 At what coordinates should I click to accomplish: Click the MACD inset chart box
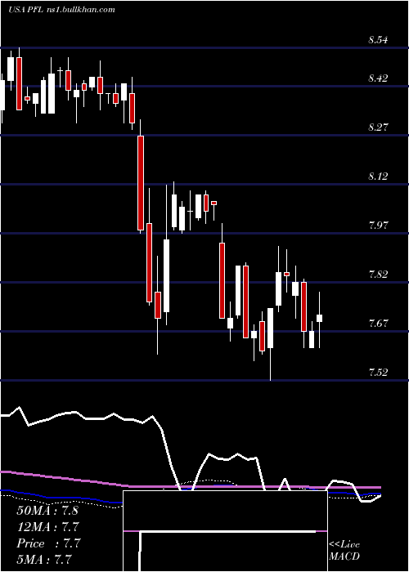(225, 531)
